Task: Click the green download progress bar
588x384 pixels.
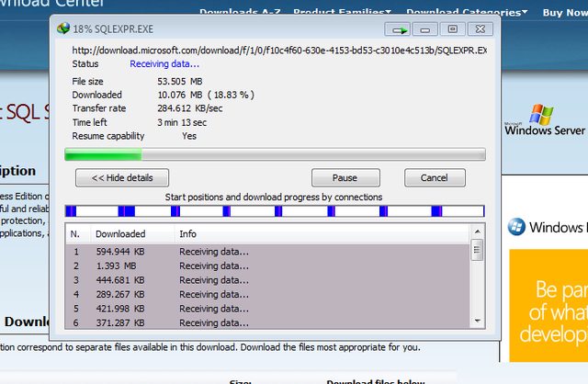Action: [275, 154]
